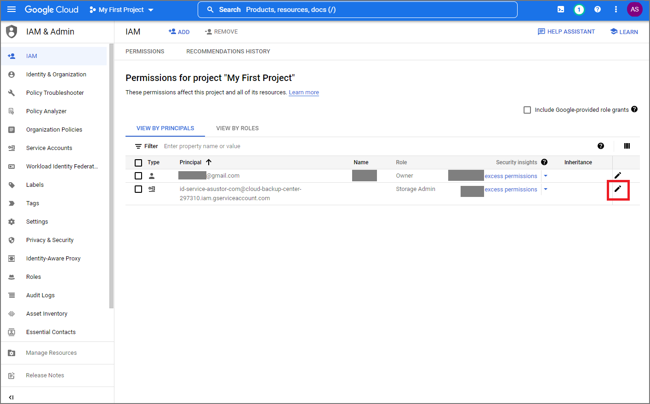Click the Owner role cell
This screenshot has height=404, width=650.
pos(405,176)
